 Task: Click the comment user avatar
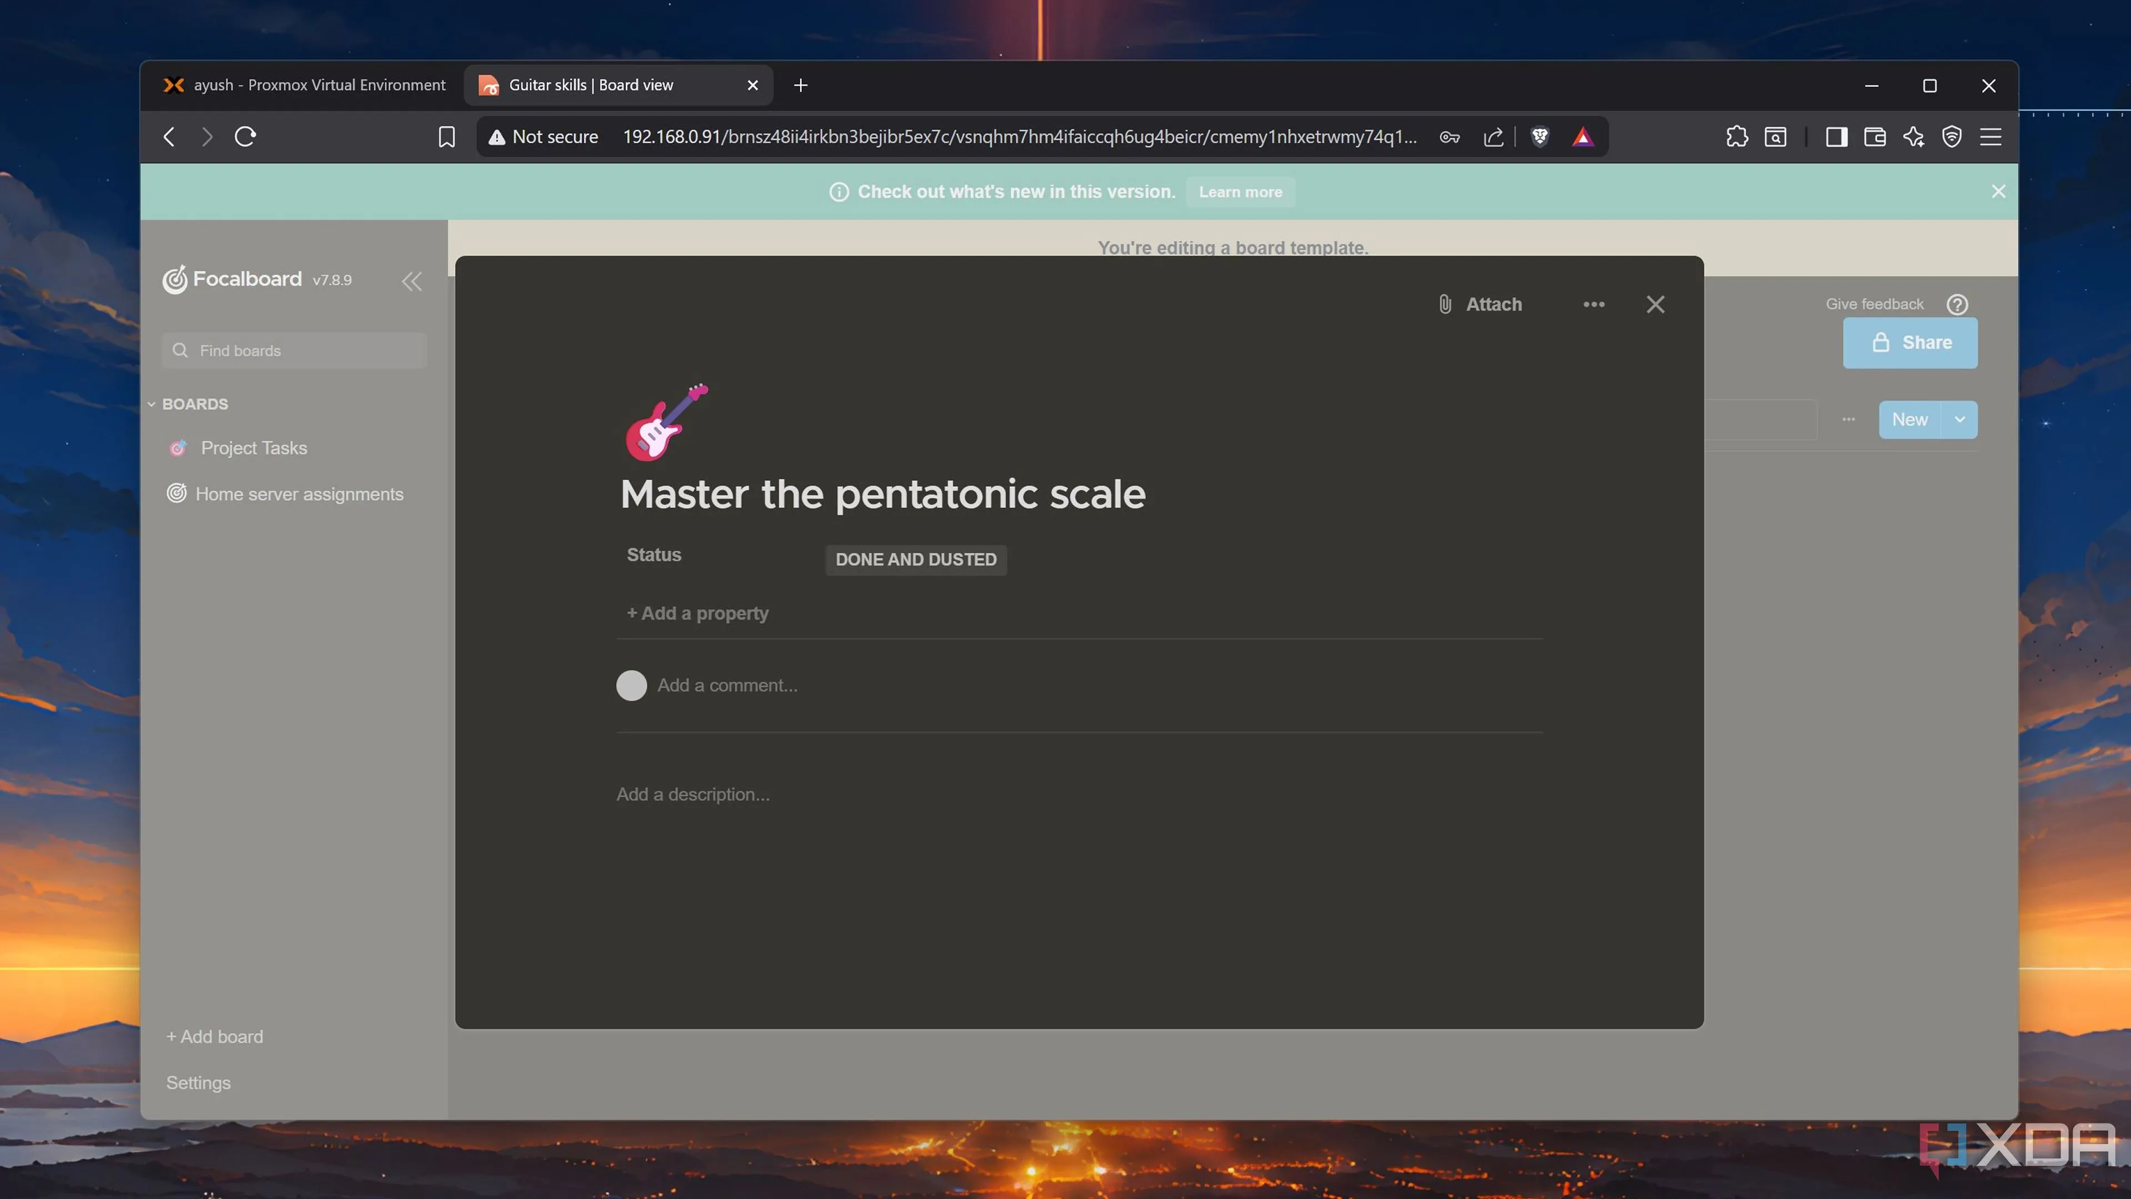(631, 685)
